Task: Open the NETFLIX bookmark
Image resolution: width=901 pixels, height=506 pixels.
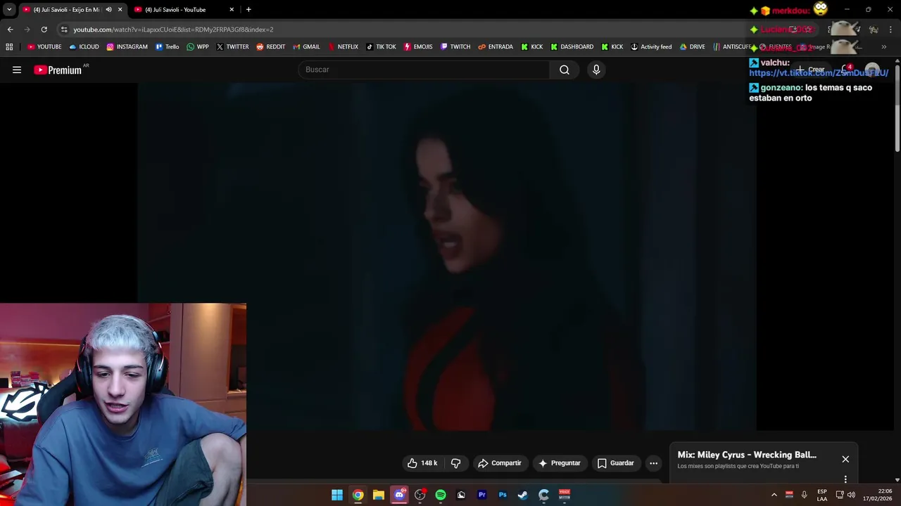Action: click(342, 47)
